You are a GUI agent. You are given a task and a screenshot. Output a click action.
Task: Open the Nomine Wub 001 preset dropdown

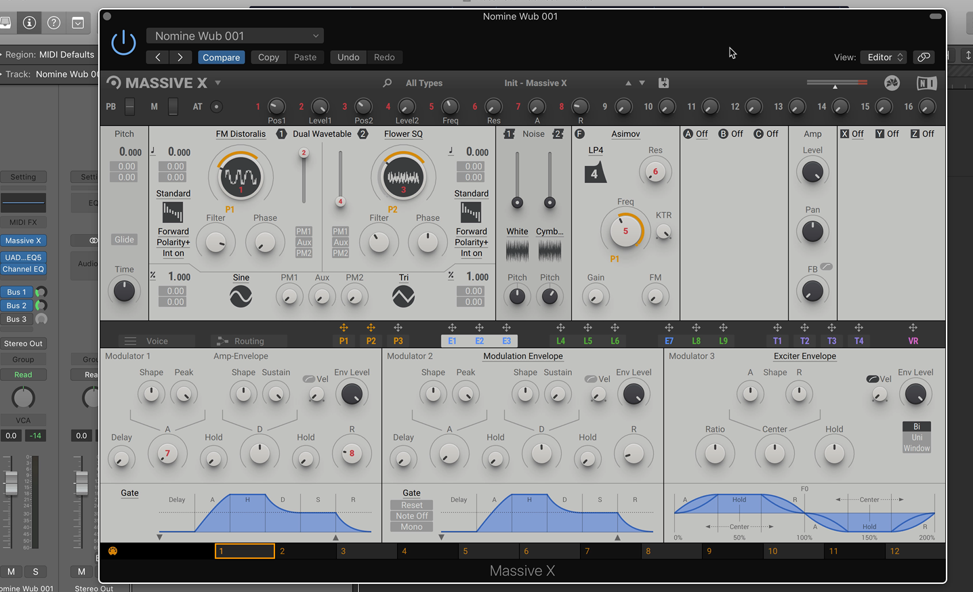[235, 36]
